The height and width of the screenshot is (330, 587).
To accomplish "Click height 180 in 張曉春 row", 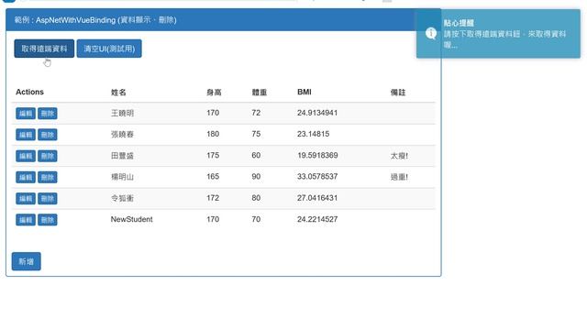I will point(213,134).
